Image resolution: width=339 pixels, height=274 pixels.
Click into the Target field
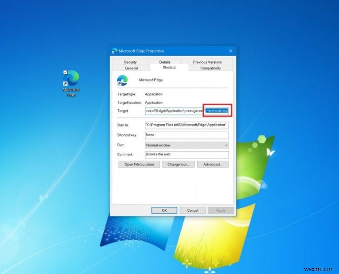187,111
